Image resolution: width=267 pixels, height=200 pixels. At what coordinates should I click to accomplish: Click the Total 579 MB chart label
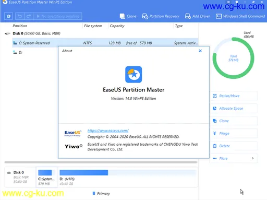click(x=234, y=58)
